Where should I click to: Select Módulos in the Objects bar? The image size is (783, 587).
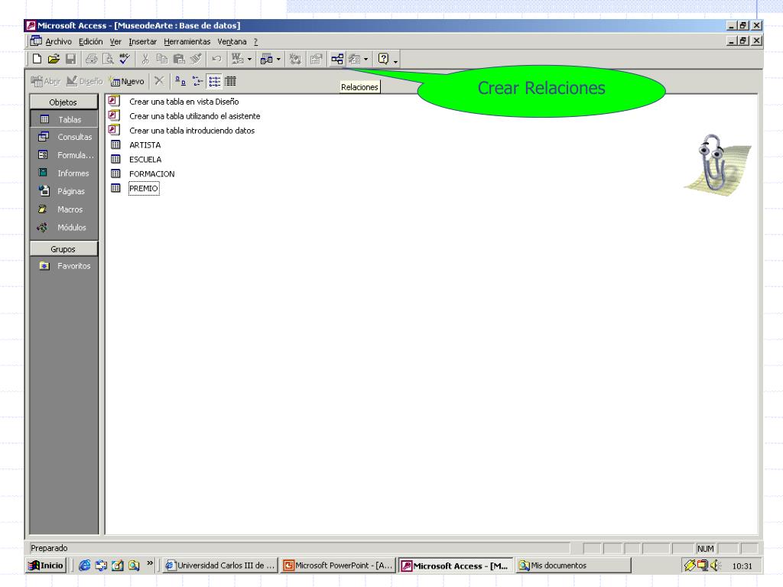[63, 227]
